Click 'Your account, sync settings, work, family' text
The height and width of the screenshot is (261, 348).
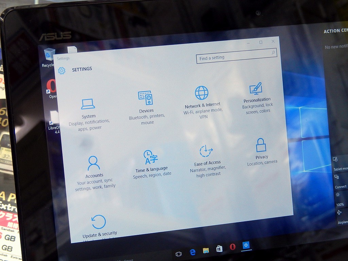[95, 185]
